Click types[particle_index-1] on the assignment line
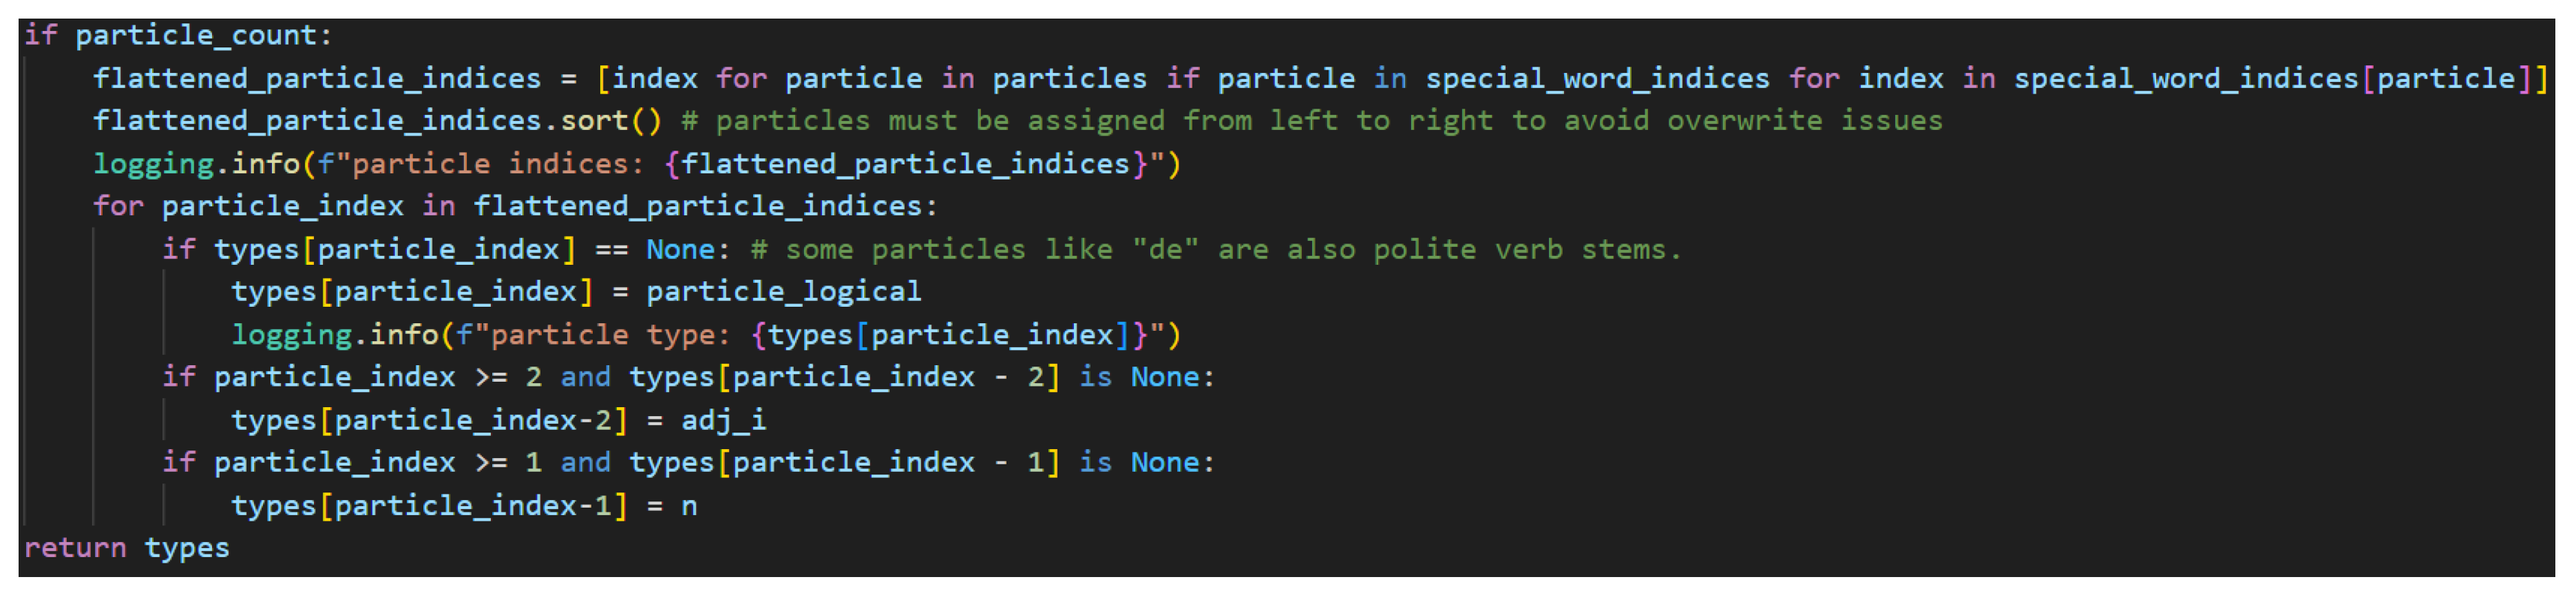Screen dimensions: 2576x597 click(x=429, y=506)
